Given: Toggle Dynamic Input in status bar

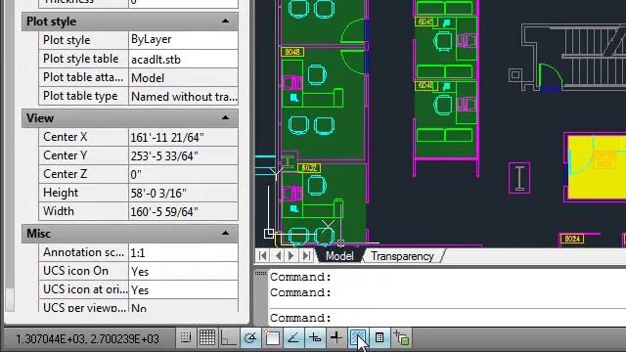Looking at the screenshot, I should pyautogui.click(x=315, y=338).
